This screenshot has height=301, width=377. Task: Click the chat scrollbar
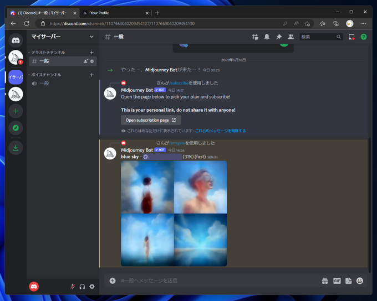369,204
